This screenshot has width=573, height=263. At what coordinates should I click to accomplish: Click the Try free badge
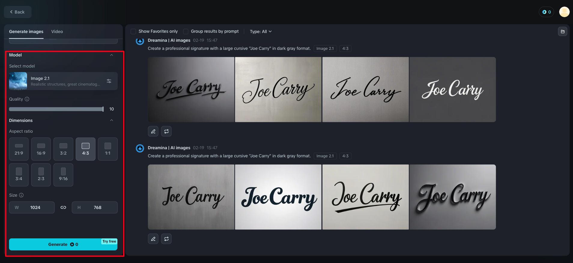(109, 241)
